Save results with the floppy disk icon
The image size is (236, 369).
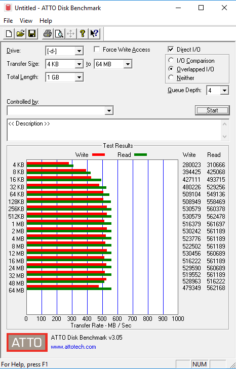(x=32, y=33)
